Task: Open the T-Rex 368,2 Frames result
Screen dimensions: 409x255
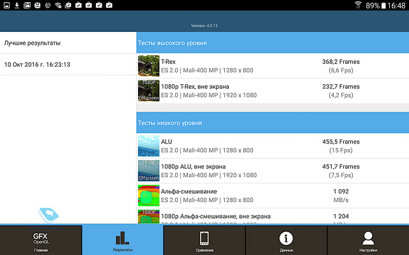Action: 341,66
